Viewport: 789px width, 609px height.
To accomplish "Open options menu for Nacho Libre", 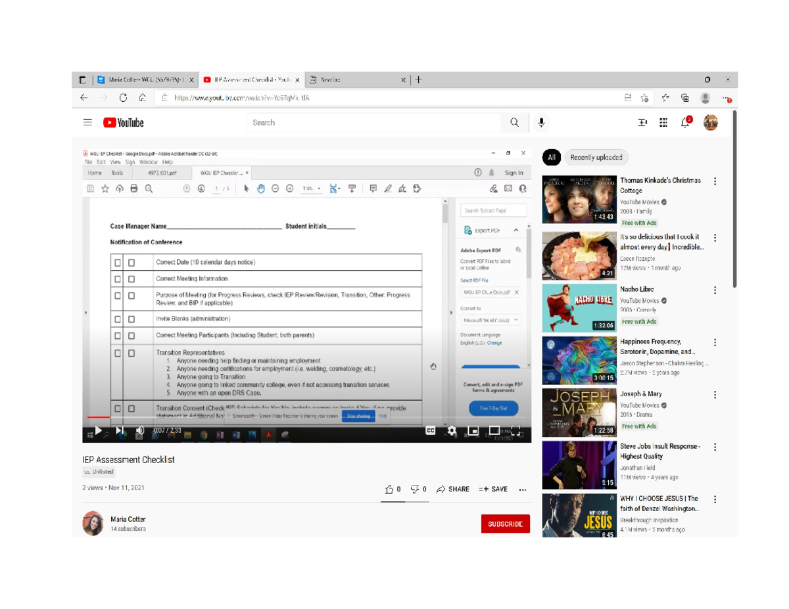I will [x=715, y=290].
